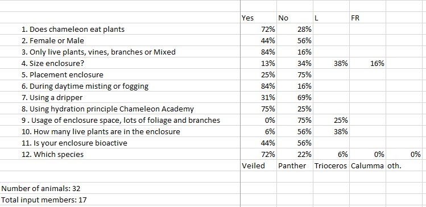Select the Panther species label cell

295,165
